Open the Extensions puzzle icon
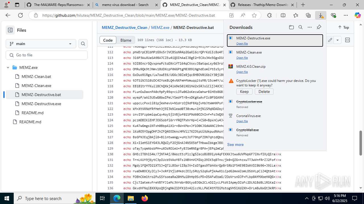The image size is (364, 204). pyautogui.click(x=269, y=16)
